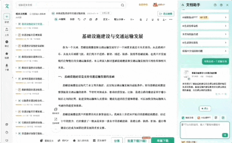
Task: Apply underline with the U icon
Action: pyautogui.click(x=152, y=20)
